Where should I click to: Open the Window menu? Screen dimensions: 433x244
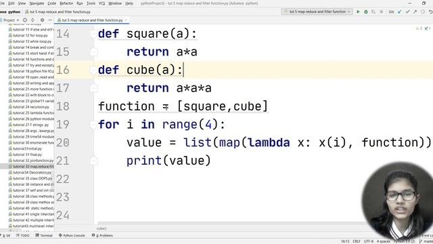pos(115,3)
